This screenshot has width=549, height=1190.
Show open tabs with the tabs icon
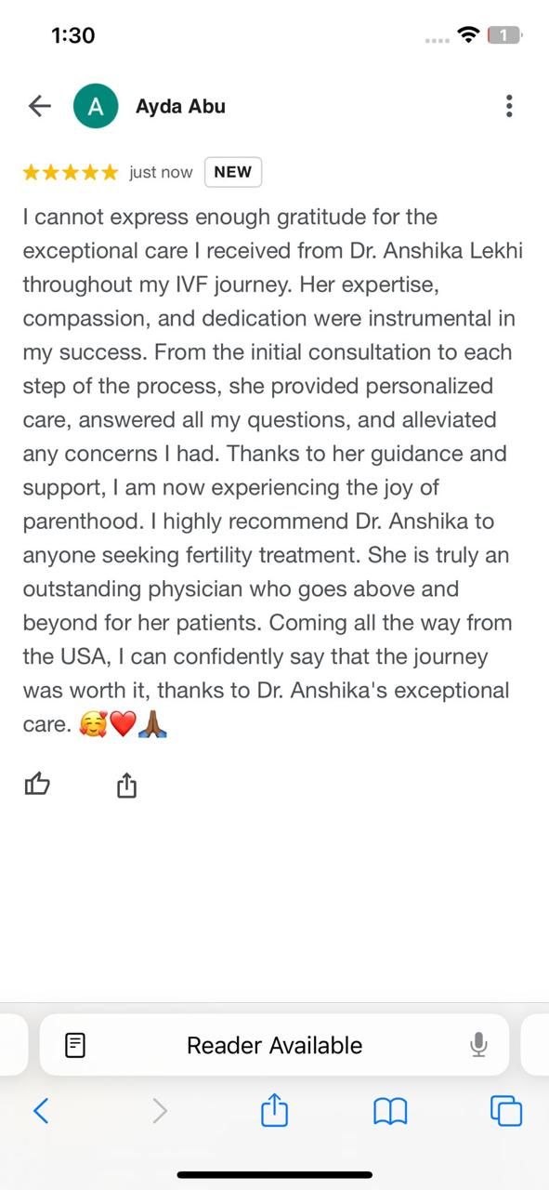(506, 1110)
